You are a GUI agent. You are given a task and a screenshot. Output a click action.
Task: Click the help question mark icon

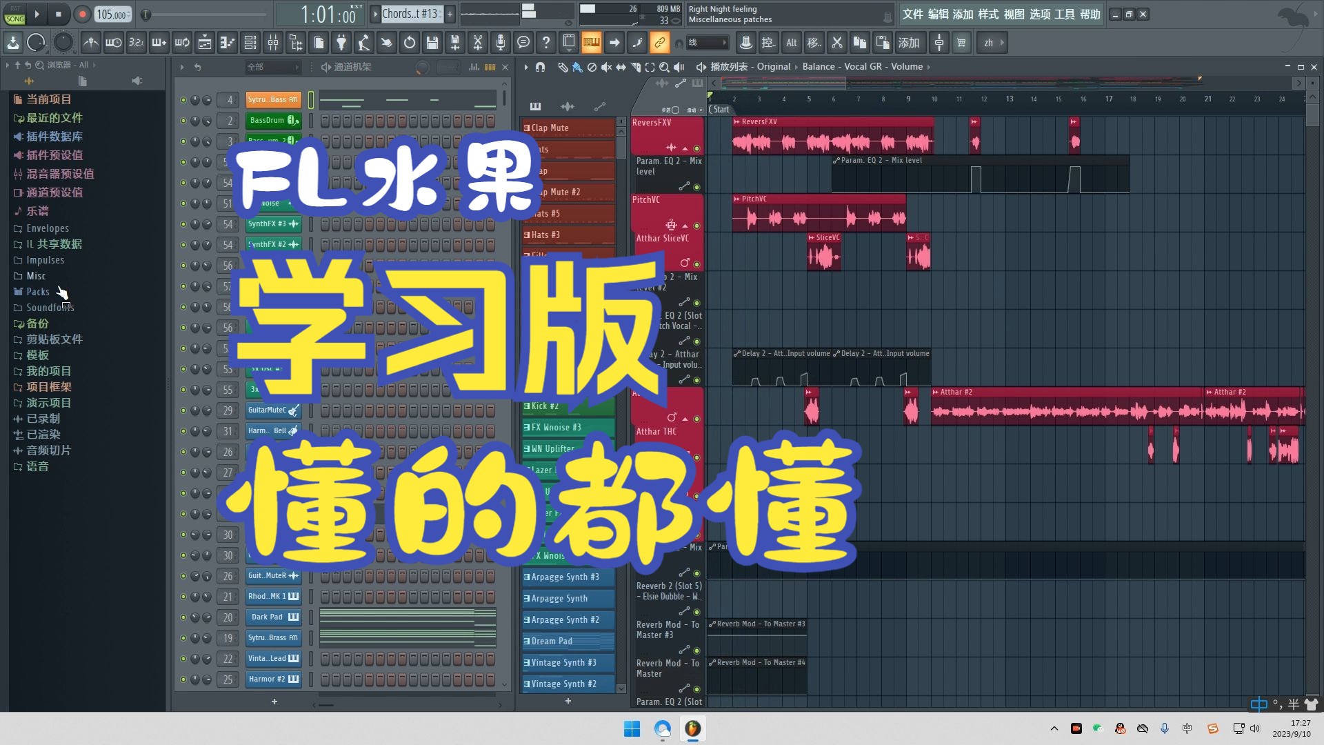[545, 43]
